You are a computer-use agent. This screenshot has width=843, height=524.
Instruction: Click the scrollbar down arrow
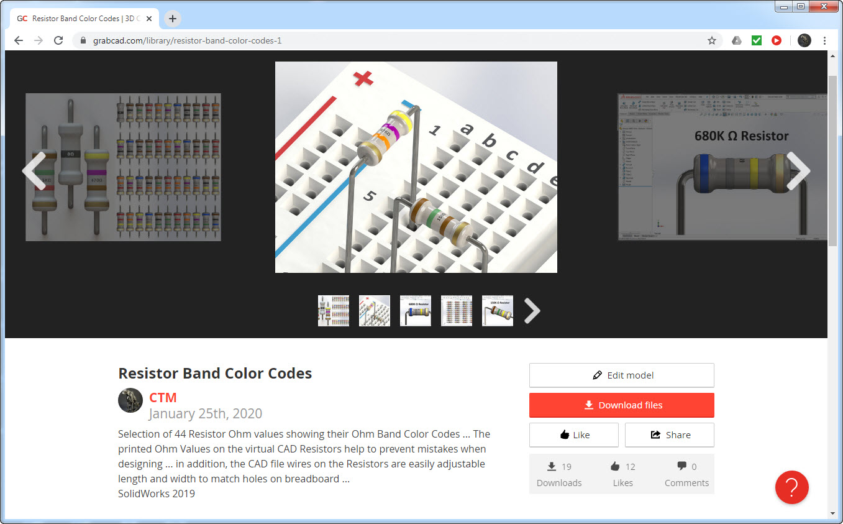click(833, 513)
